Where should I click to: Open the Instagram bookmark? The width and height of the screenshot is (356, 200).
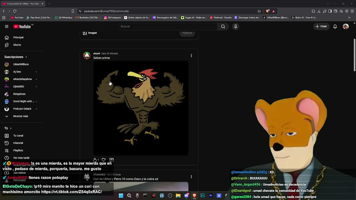click(x=113, y=17)
